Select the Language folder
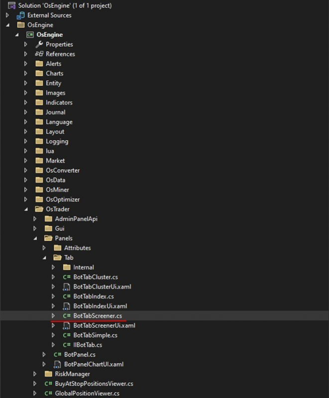This screenshot has height=398, width=329. 59,122
